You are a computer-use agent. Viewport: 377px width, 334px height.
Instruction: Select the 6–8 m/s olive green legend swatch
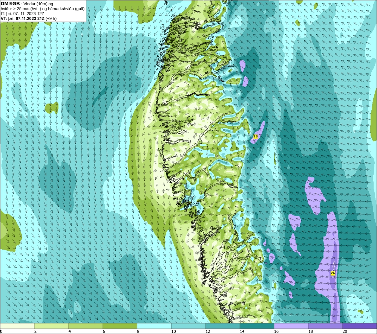(120, 326)
